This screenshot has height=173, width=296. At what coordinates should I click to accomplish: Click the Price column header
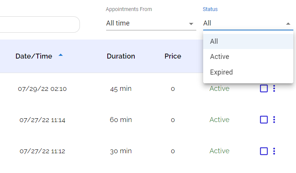(173, 56)
